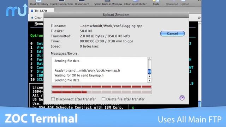Screen dimensions: 226x127
Task: Click the Upload Zmodem dialog title
Action: (116, 15)
